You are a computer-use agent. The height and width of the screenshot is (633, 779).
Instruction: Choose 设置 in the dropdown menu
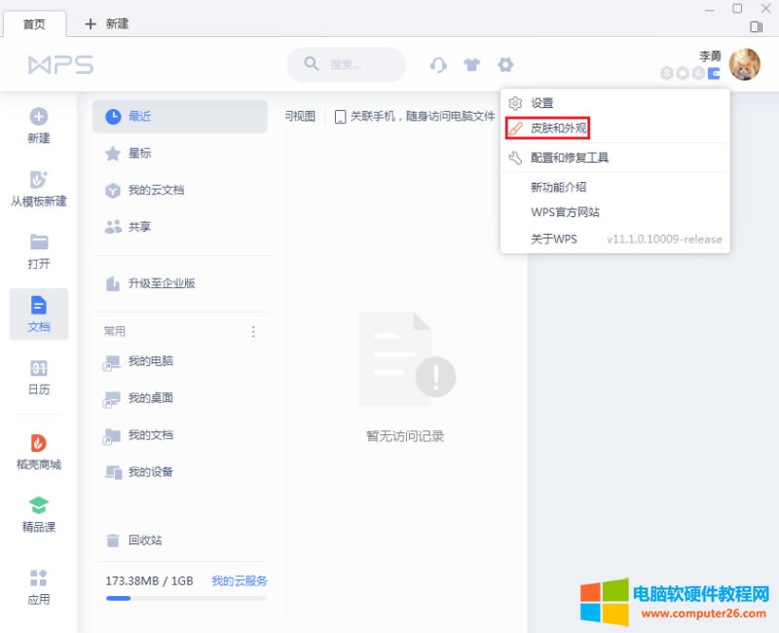[615, 103]
